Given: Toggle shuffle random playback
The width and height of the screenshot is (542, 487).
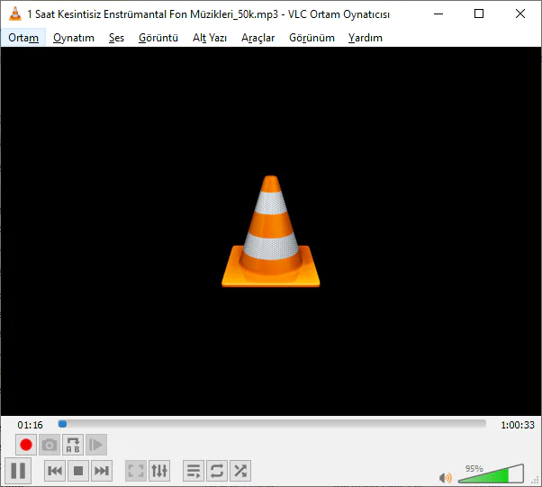Looking at the screenshot, I should point(240,470).
